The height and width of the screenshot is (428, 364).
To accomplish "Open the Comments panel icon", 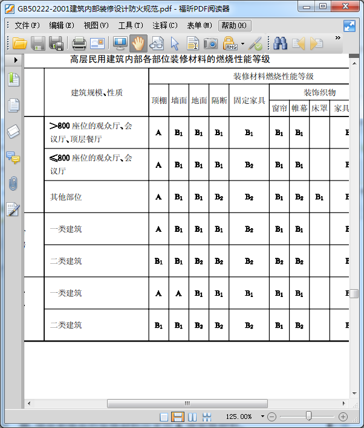I will point(13,158).
